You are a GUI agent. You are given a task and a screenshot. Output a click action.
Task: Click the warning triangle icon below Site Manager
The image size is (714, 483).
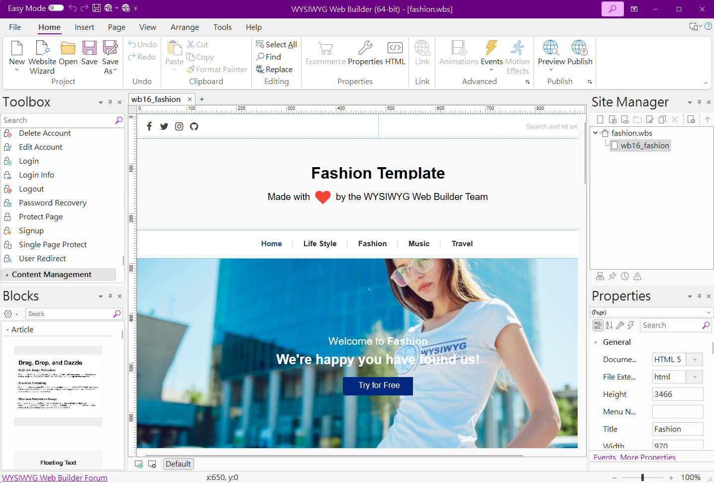[637, 276]
